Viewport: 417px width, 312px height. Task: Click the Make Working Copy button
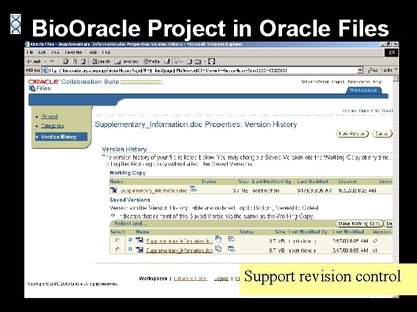point(360,224)
